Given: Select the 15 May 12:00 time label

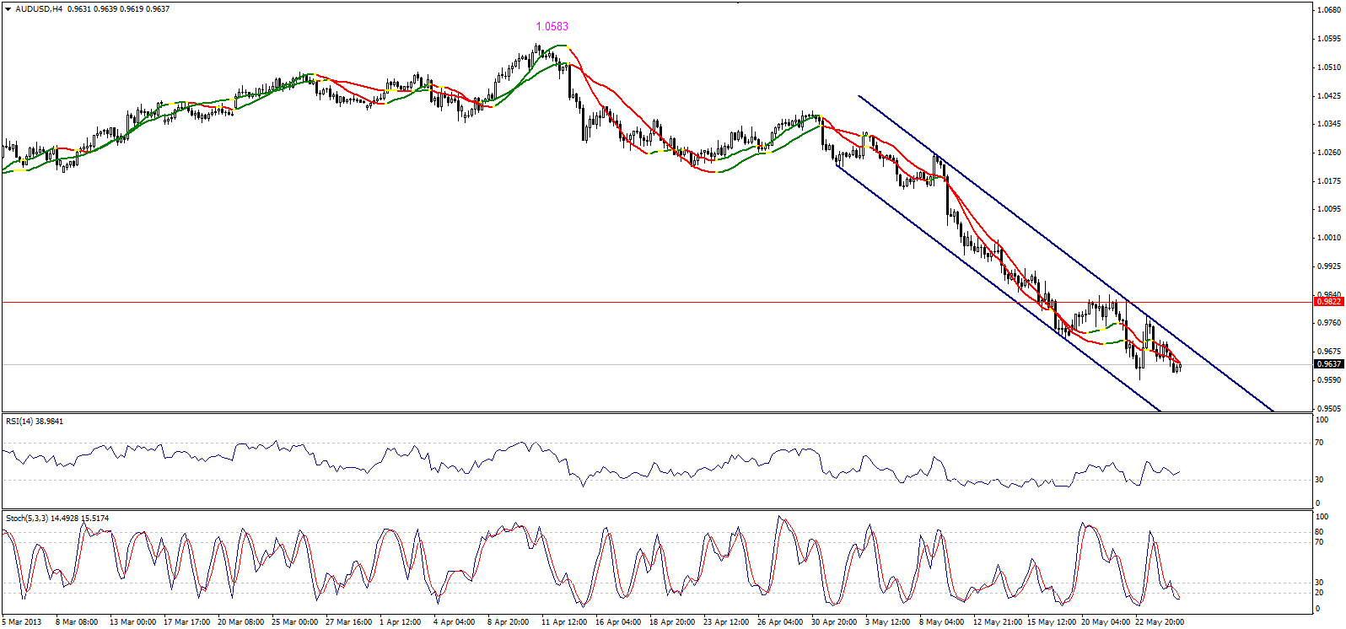Looking at the screenshot, I should [x=1052, y=622].
